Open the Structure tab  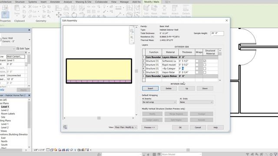[x=20, y=2]
